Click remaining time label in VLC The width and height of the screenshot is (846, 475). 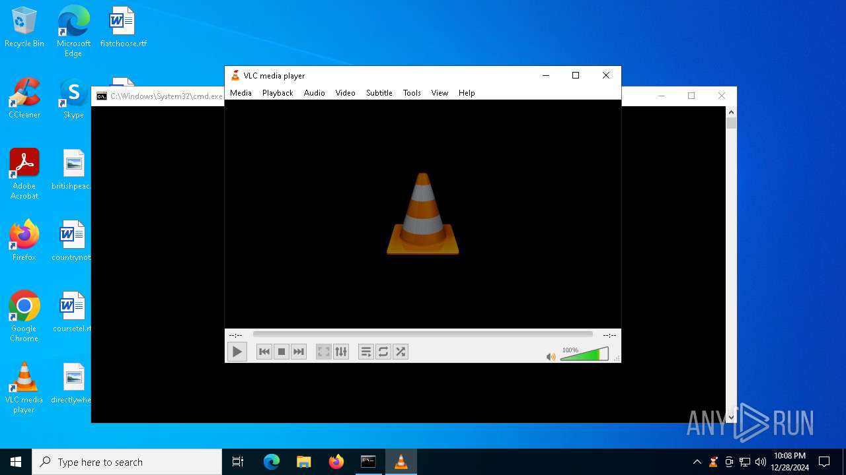[609, 335]
